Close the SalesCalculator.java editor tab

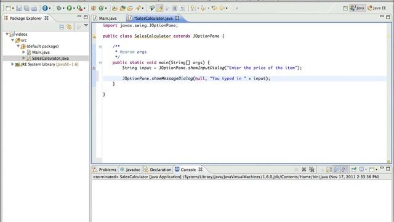tap(177, 18)
